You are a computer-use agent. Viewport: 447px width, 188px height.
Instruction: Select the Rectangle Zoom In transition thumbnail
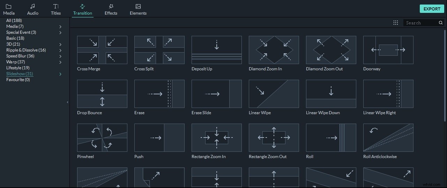217,138
